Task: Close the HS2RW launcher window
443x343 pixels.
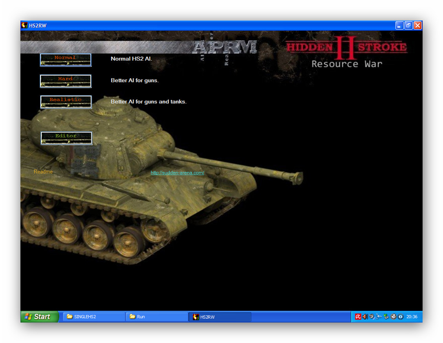Action: 417,26
